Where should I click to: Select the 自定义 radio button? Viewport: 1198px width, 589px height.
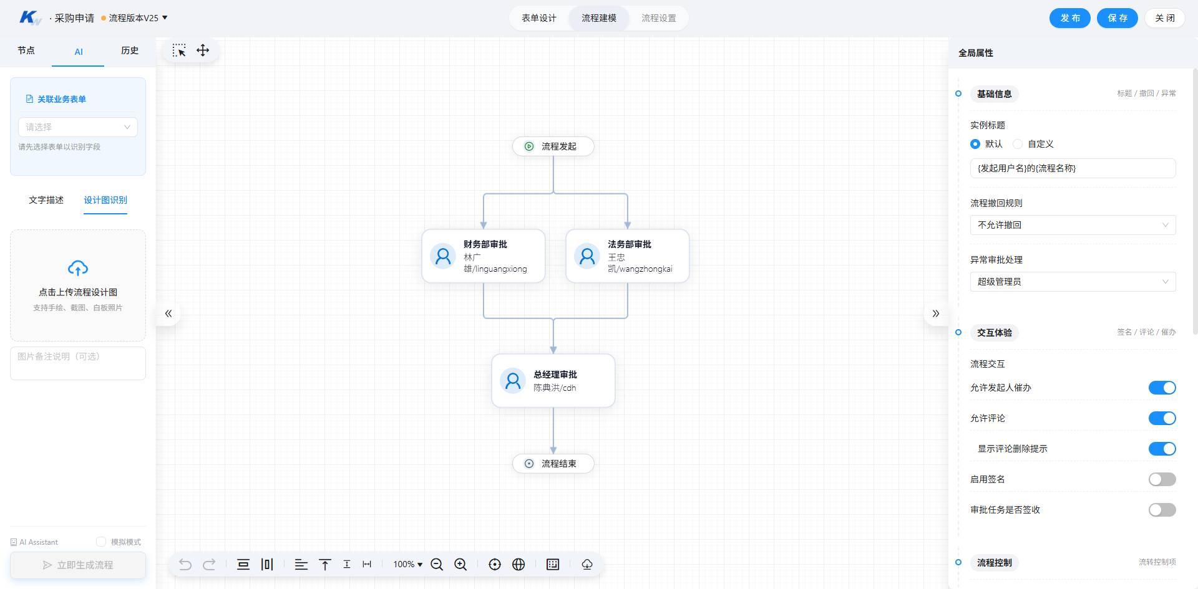1018,144
